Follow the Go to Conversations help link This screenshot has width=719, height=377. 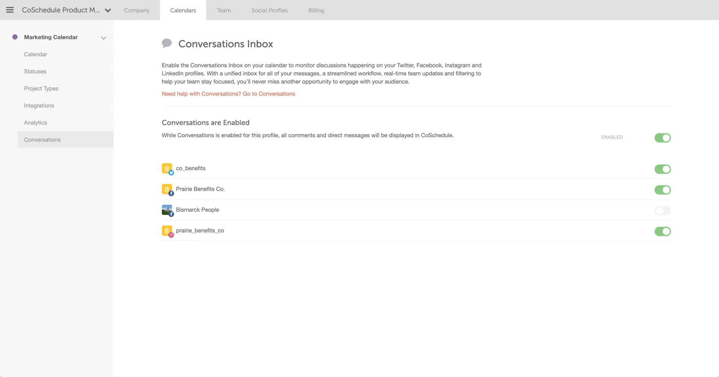(269, 94)
